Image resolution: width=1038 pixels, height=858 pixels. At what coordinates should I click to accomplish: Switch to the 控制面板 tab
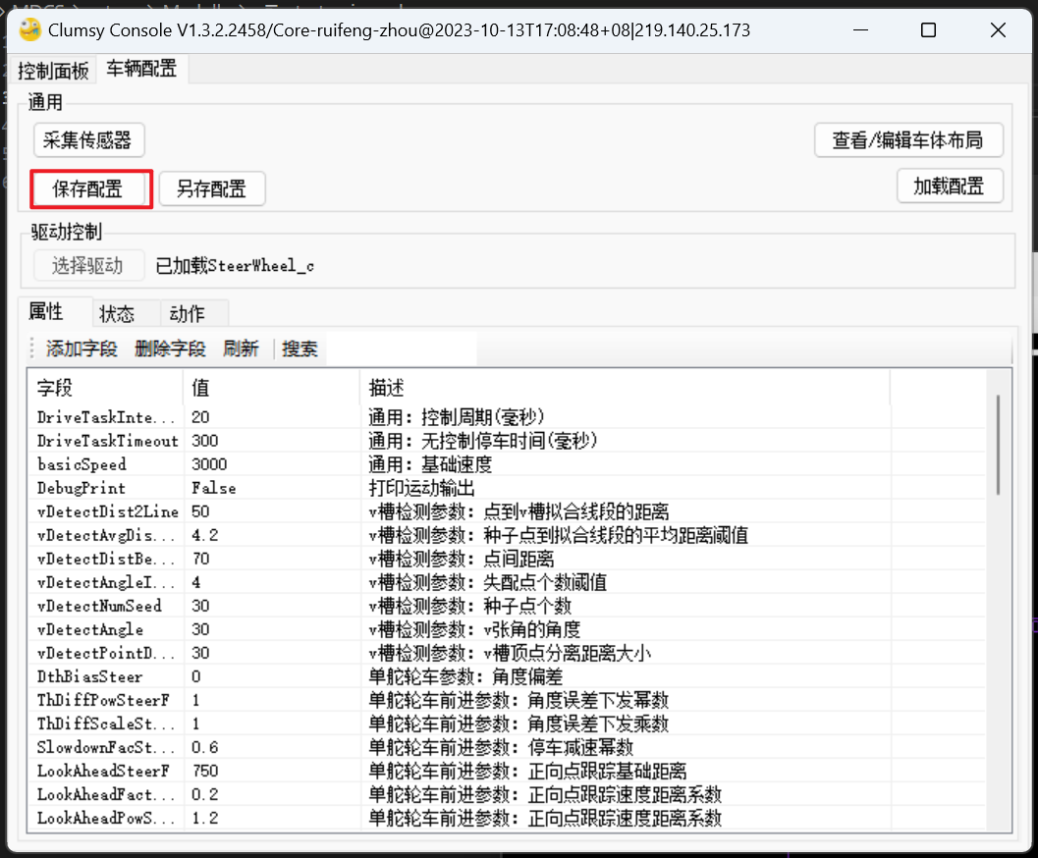53,71
